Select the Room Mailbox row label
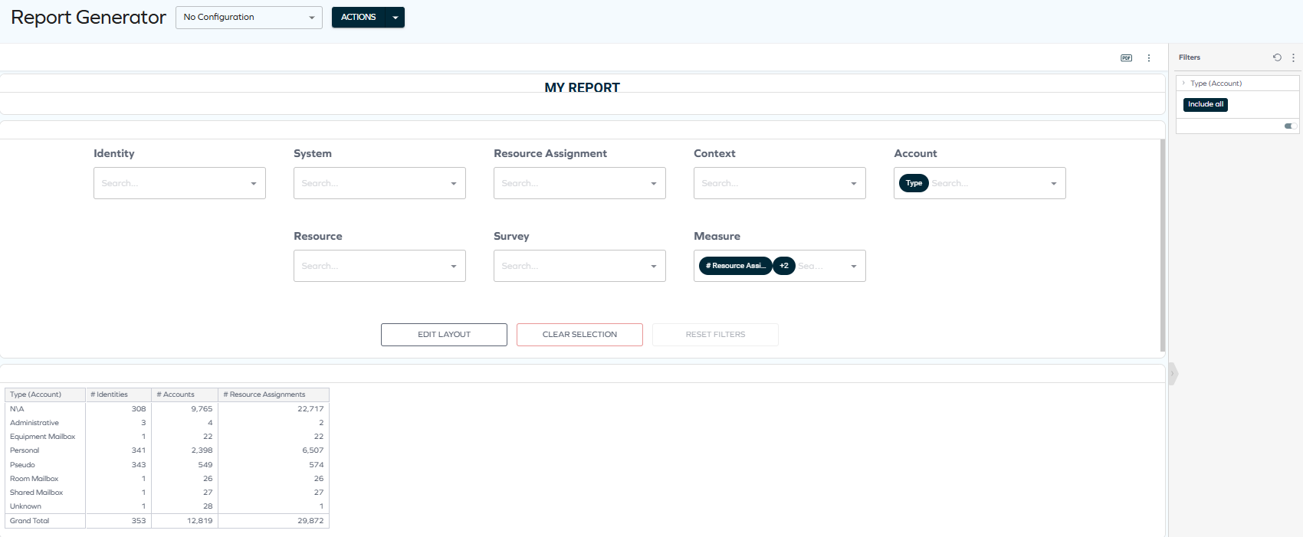The width and height of the screenshot is (1303, 537). click(34, 479)
